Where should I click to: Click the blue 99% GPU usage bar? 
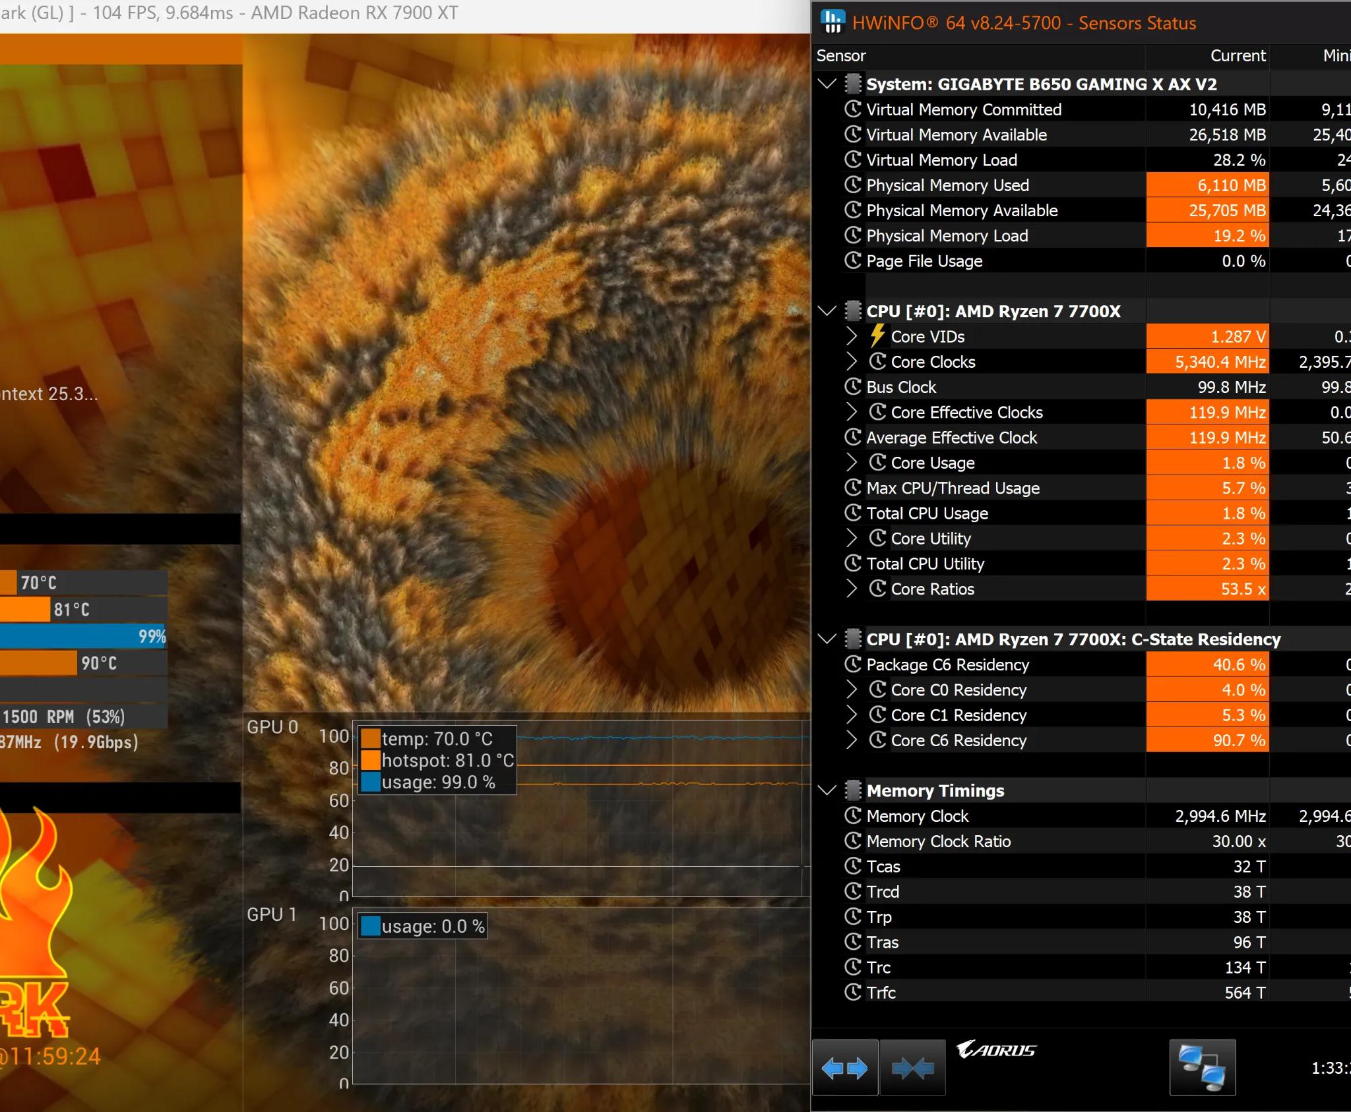tap(83, 637)
